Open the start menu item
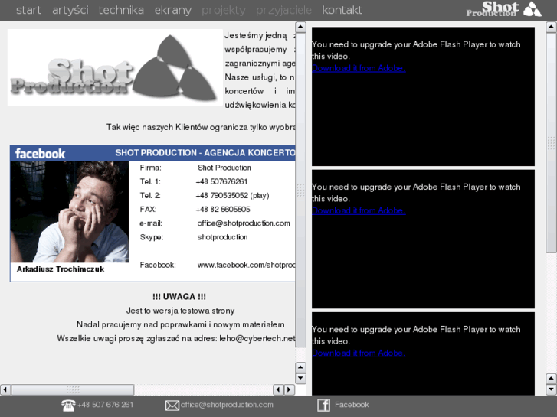 [x=28, y=10]
